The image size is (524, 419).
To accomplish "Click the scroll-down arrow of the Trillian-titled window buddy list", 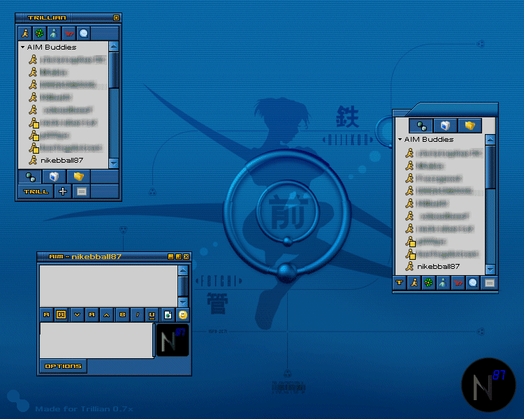I will pyautogui.click(x=114, y=163).
